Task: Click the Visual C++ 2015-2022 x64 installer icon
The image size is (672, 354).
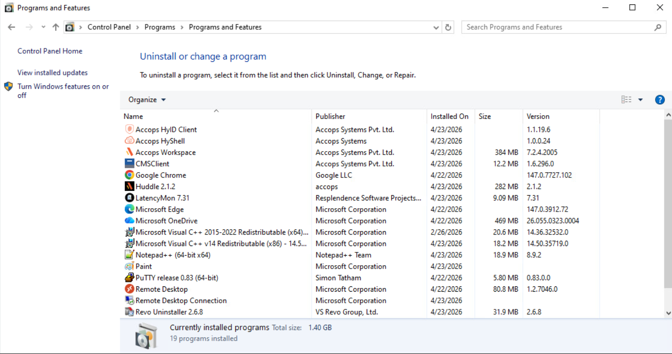Action: tap(129, 232)
